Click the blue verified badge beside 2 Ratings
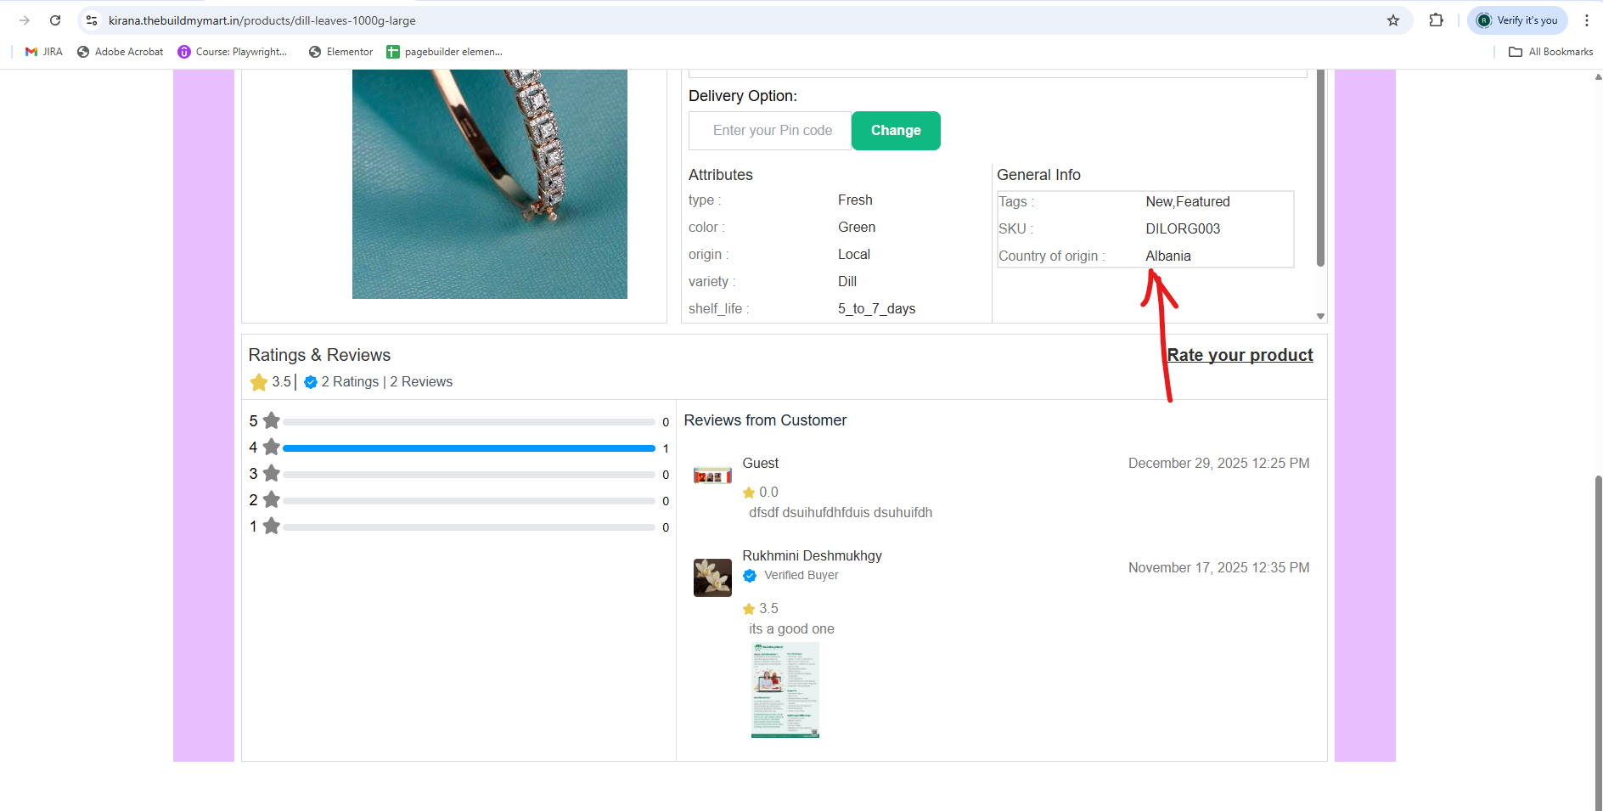The height and width of the screenshot is (811, 1603). pos(311,382)
